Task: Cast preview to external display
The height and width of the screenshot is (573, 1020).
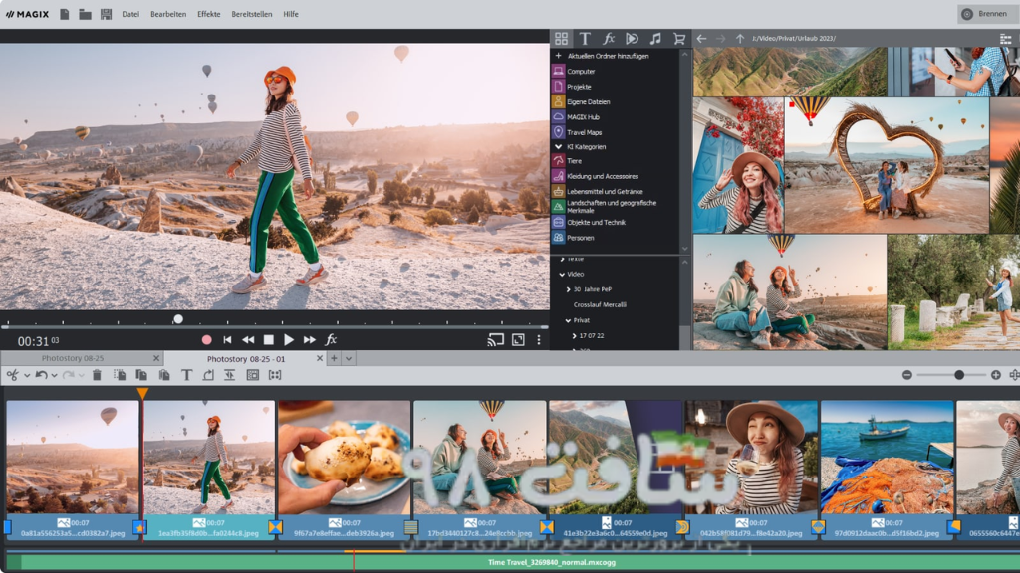Action: point(496,340)
